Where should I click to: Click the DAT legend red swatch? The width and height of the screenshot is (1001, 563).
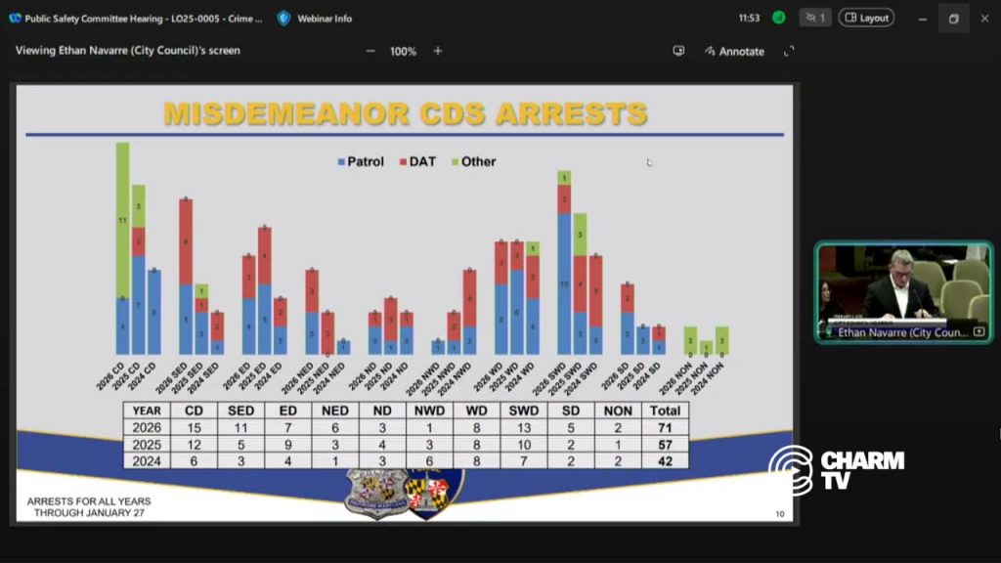(403, 162)
